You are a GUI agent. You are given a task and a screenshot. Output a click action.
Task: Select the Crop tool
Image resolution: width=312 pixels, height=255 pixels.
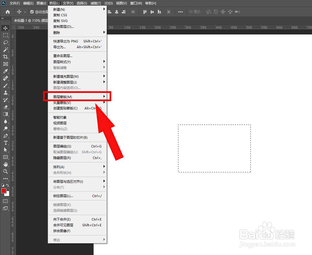[5, 57]
